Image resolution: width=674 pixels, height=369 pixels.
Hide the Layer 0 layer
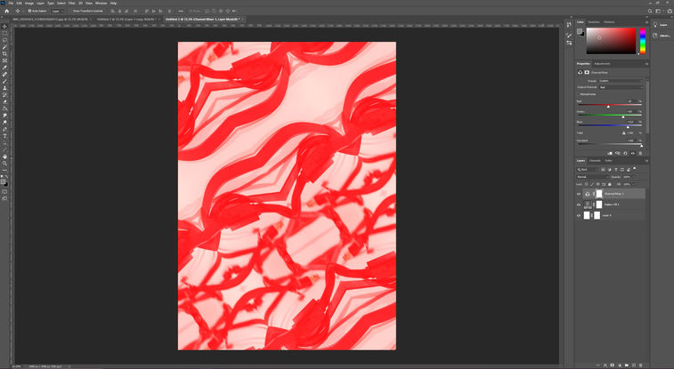[x=579, y=215]
